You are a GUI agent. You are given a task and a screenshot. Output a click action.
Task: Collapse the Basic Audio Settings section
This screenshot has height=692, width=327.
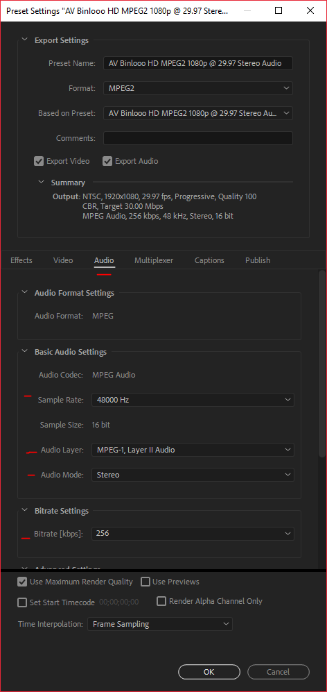tap(25, 352)
